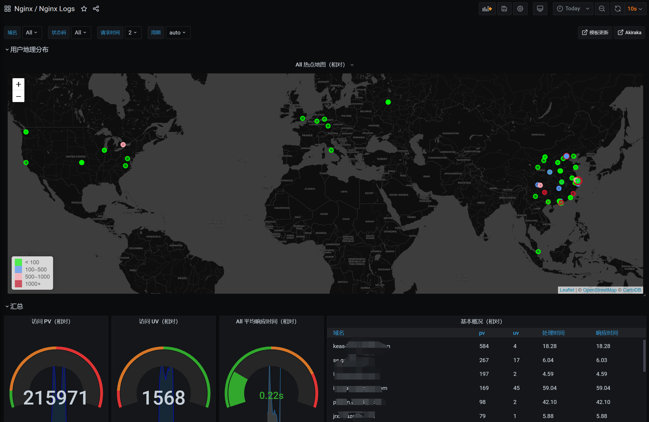Click the green < 100 legend swatch

(18, 262)
